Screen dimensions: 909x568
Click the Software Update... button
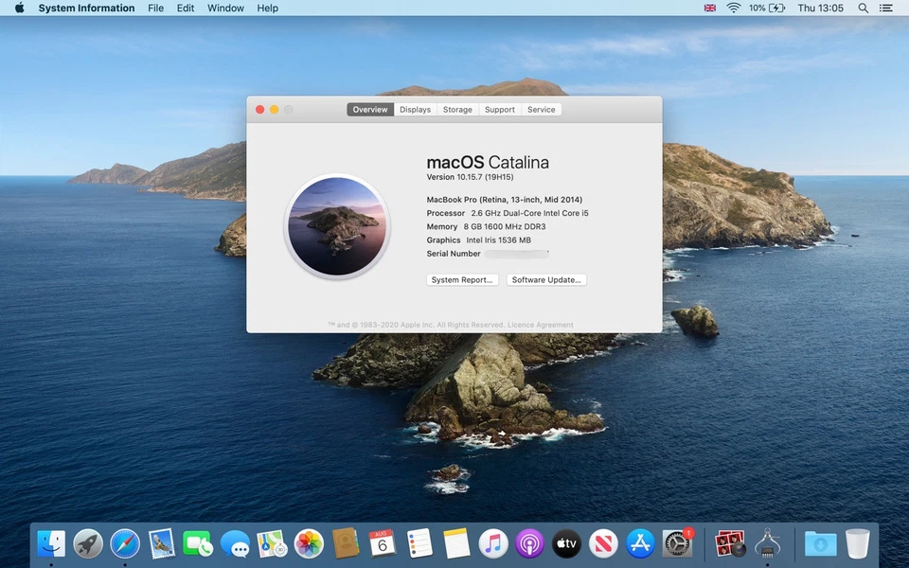coord(546,280)
